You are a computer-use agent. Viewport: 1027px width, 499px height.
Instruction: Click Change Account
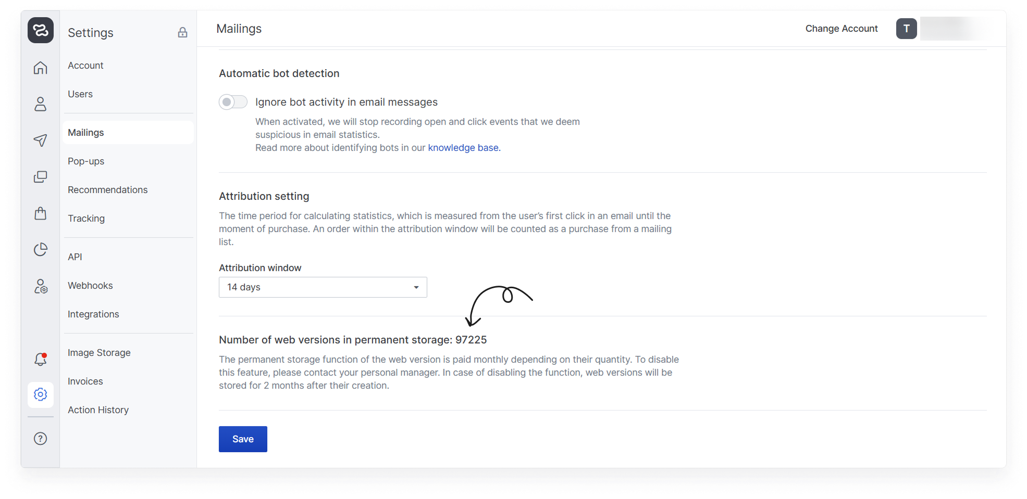pyautogui.click(x=842, y=29)
